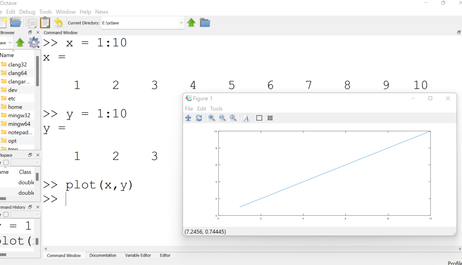Open the Workspace filter dropdown
This screenshot has width=462, height=265.
point(37,163)
